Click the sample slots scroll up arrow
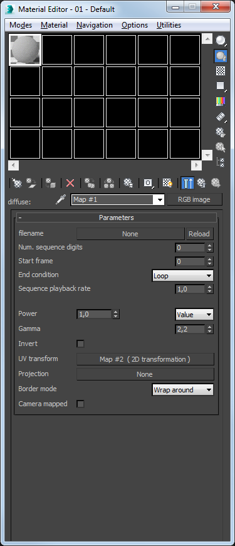The height and width of the screenshot is (546, 235). 207,39
